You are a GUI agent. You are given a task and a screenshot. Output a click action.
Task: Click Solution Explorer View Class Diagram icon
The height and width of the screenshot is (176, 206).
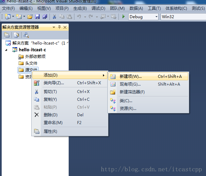(x=26, y=35)
